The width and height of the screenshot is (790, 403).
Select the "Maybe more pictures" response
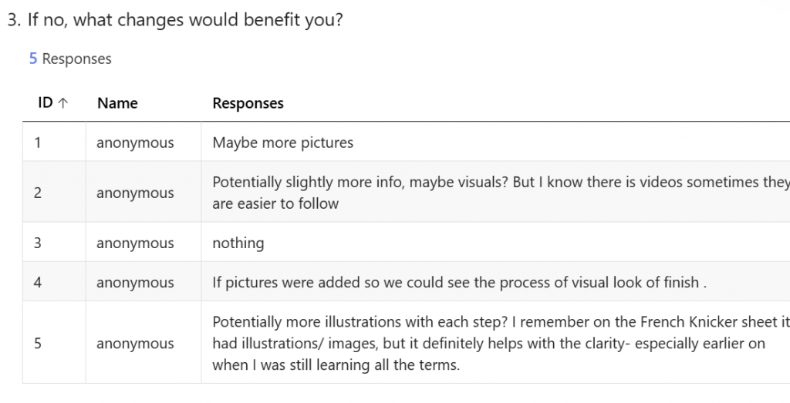[282, 143]
